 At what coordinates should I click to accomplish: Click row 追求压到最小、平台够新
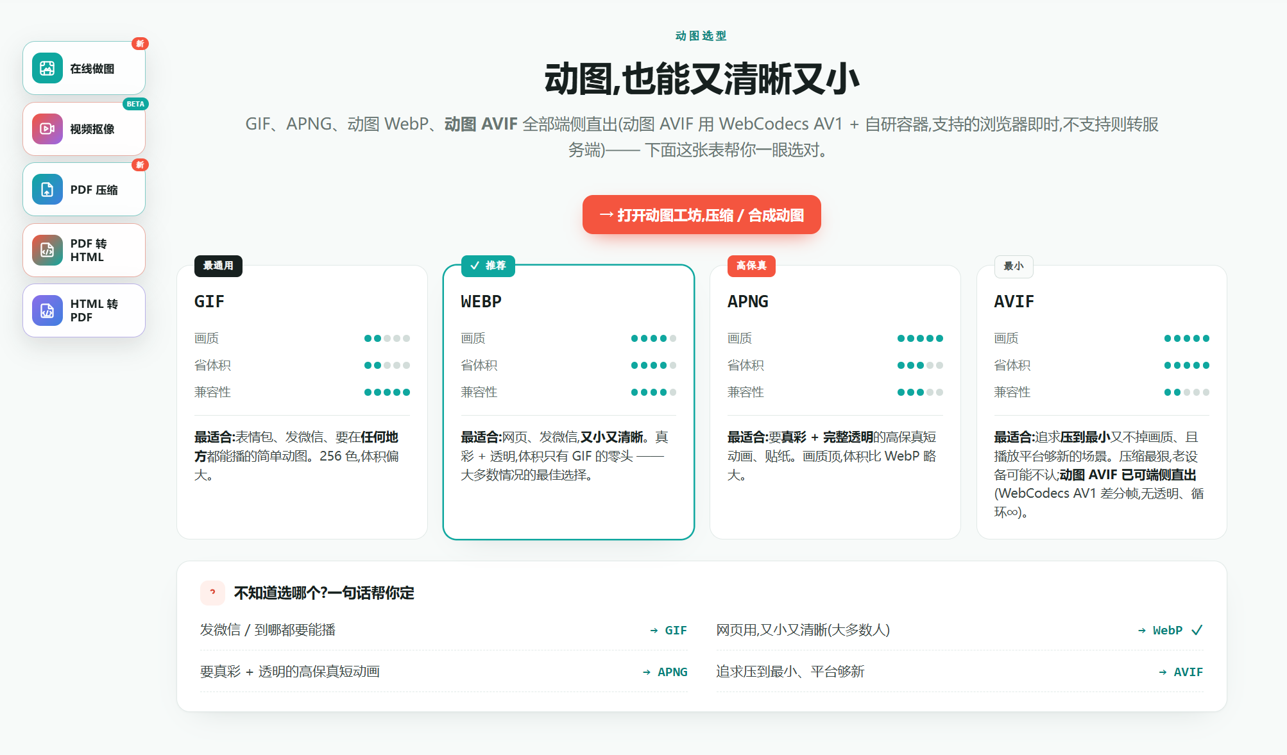point(960,672)
